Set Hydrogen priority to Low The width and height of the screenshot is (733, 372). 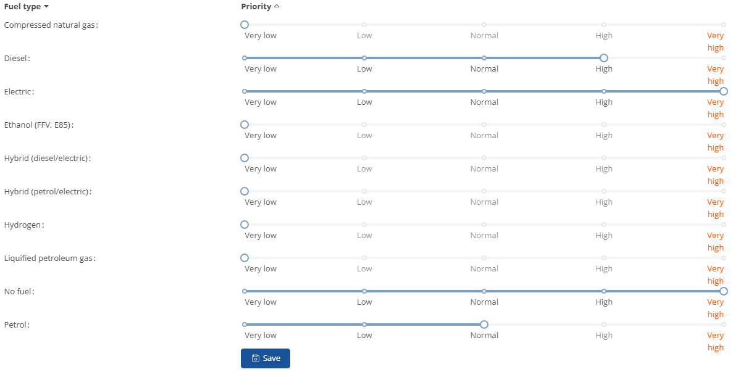click(364, 225)
